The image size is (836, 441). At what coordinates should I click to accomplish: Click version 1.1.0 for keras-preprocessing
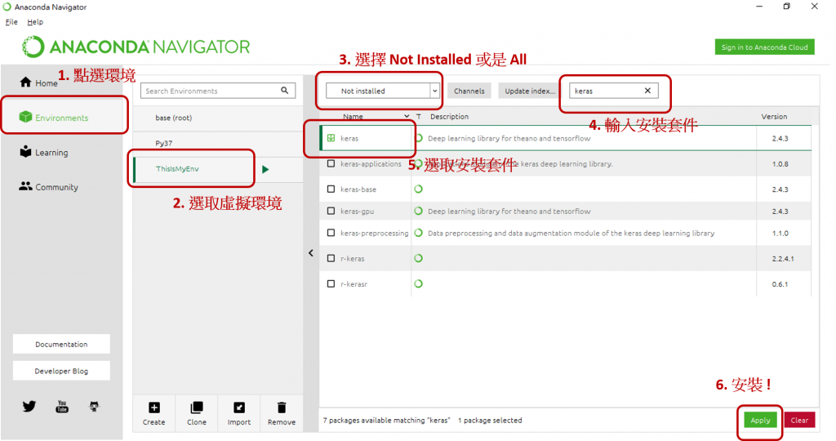tap(780, 234)
